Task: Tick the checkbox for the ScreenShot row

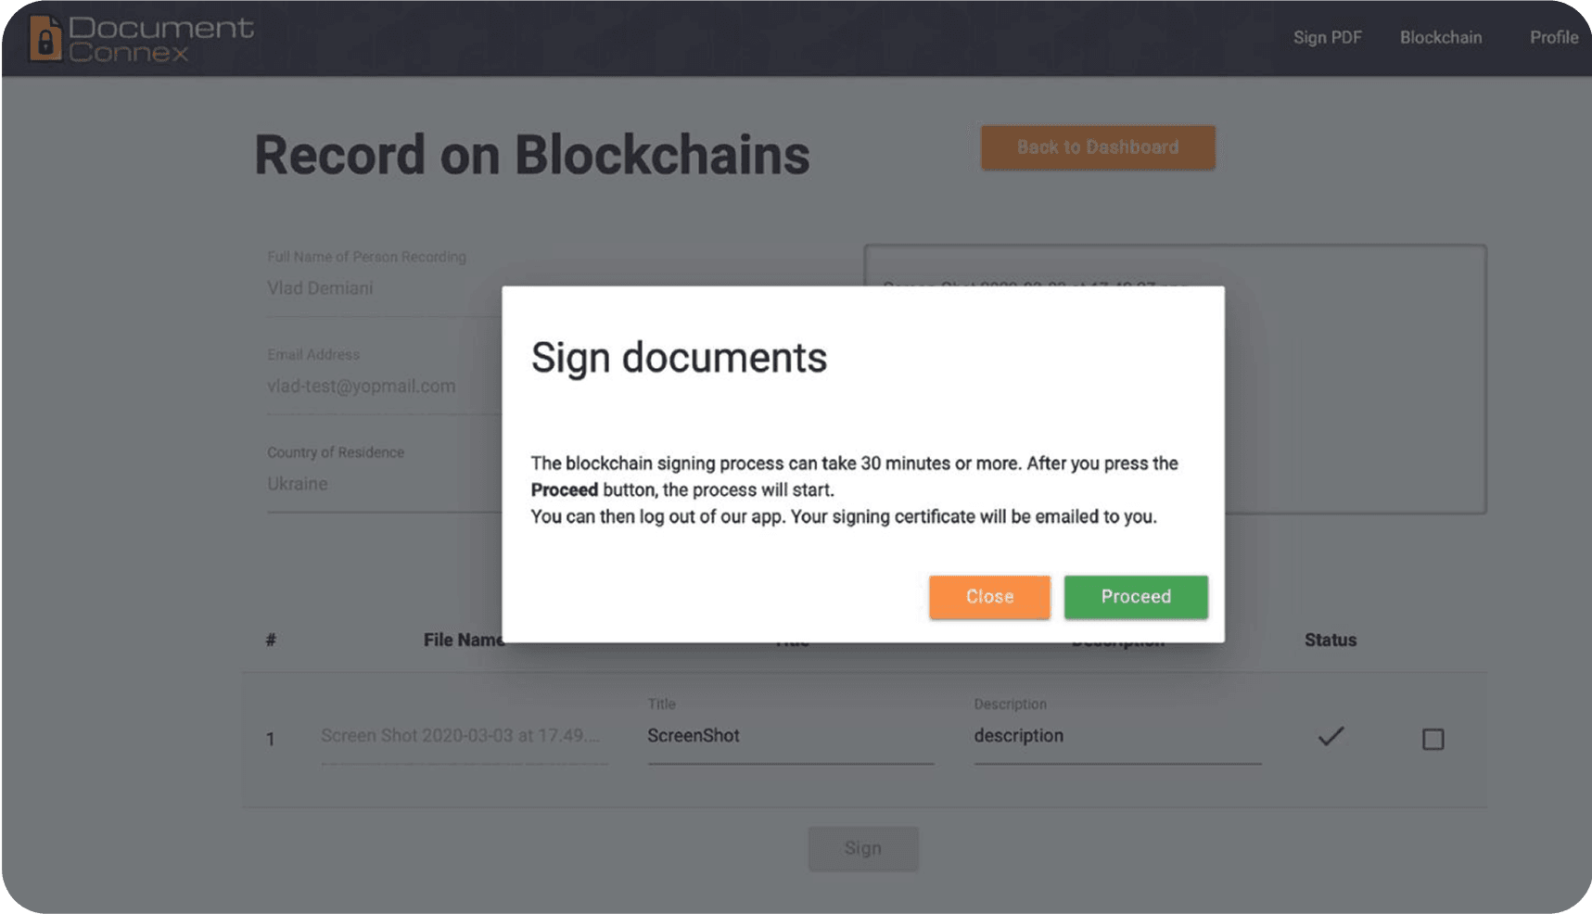Action: pos(1433,739)
